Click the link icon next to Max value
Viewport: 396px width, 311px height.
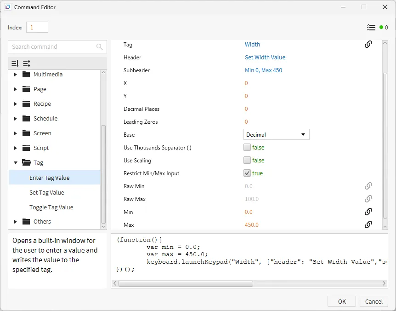(x=368, y=225)
